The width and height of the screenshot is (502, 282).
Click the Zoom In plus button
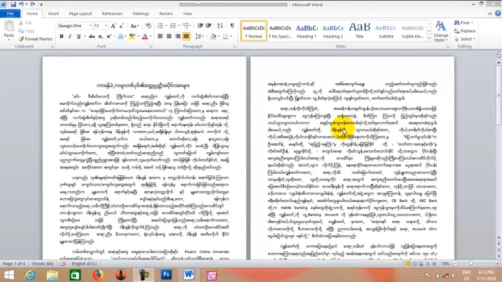(x=497, y=264)
